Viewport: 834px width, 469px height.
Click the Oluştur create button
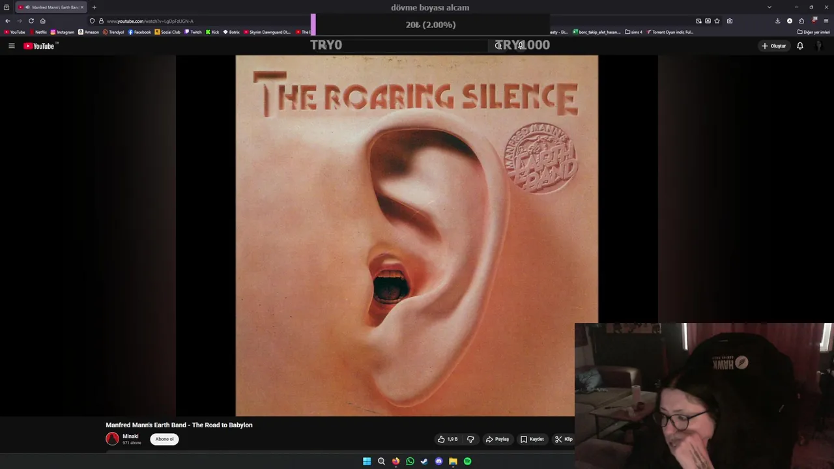pyautogui.click(x=774, y=46)
